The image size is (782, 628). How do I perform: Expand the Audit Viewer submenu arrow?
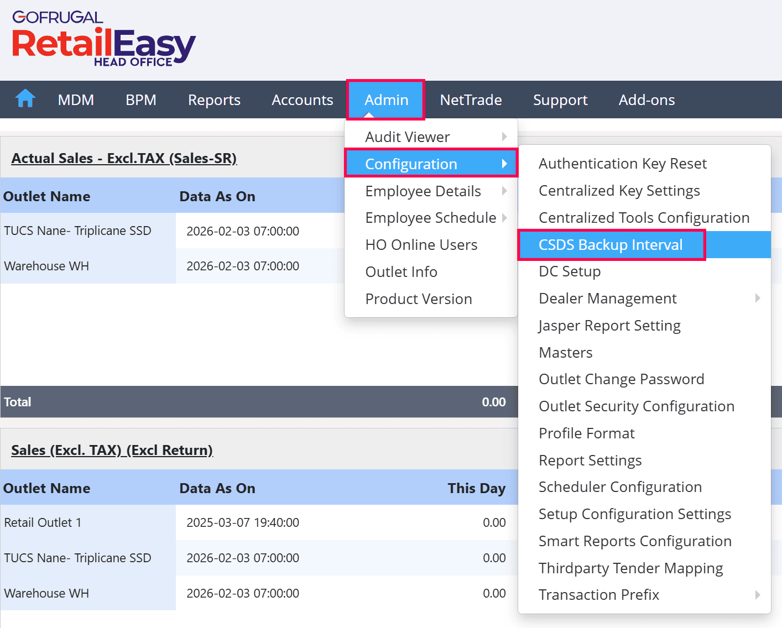pyautogui.click(x=504, y=137)
